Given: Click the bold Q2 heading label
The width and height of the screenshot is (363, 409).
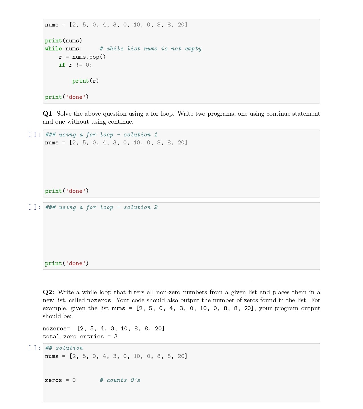Looking at the screenshot, I should [48, 293].
